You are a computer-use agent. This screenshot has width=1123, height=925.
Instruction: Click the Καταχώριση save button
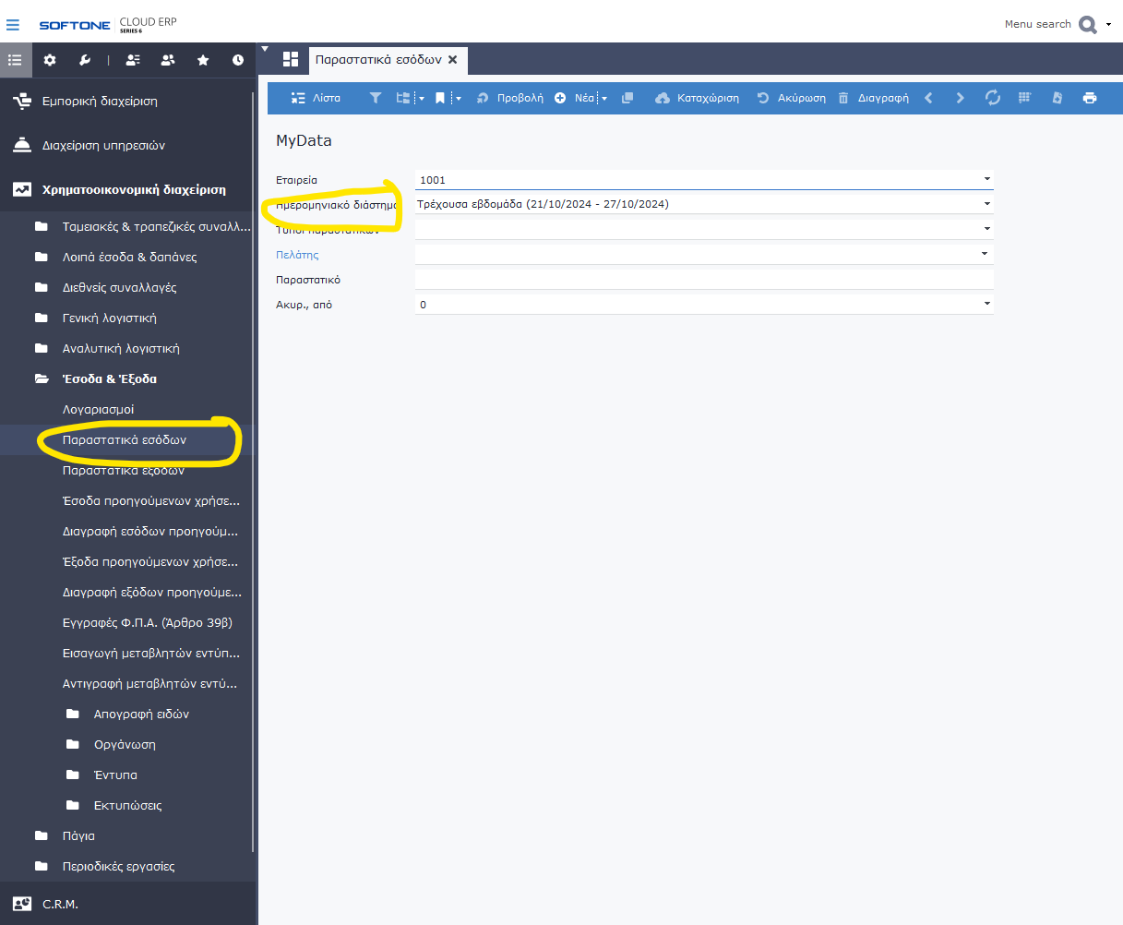(698, 98)
